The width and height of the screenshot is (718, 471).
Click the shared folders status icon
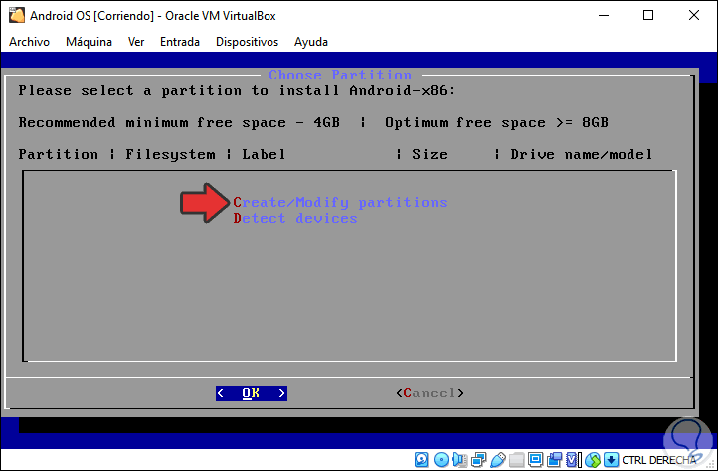(x=516, y=459)
